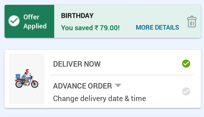
Task: Tap the motorcycle's front wheel in the image
Action: pos(35,84)
